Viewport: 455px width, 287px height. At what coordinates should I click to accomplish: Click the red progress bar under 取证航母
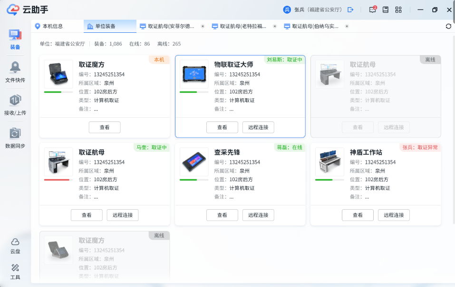(58, 180)
